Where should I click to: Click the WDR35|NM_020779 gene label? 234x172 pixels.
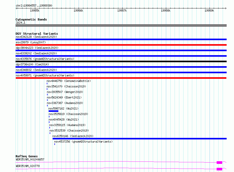pyautogui.click(x=28, y=166)
